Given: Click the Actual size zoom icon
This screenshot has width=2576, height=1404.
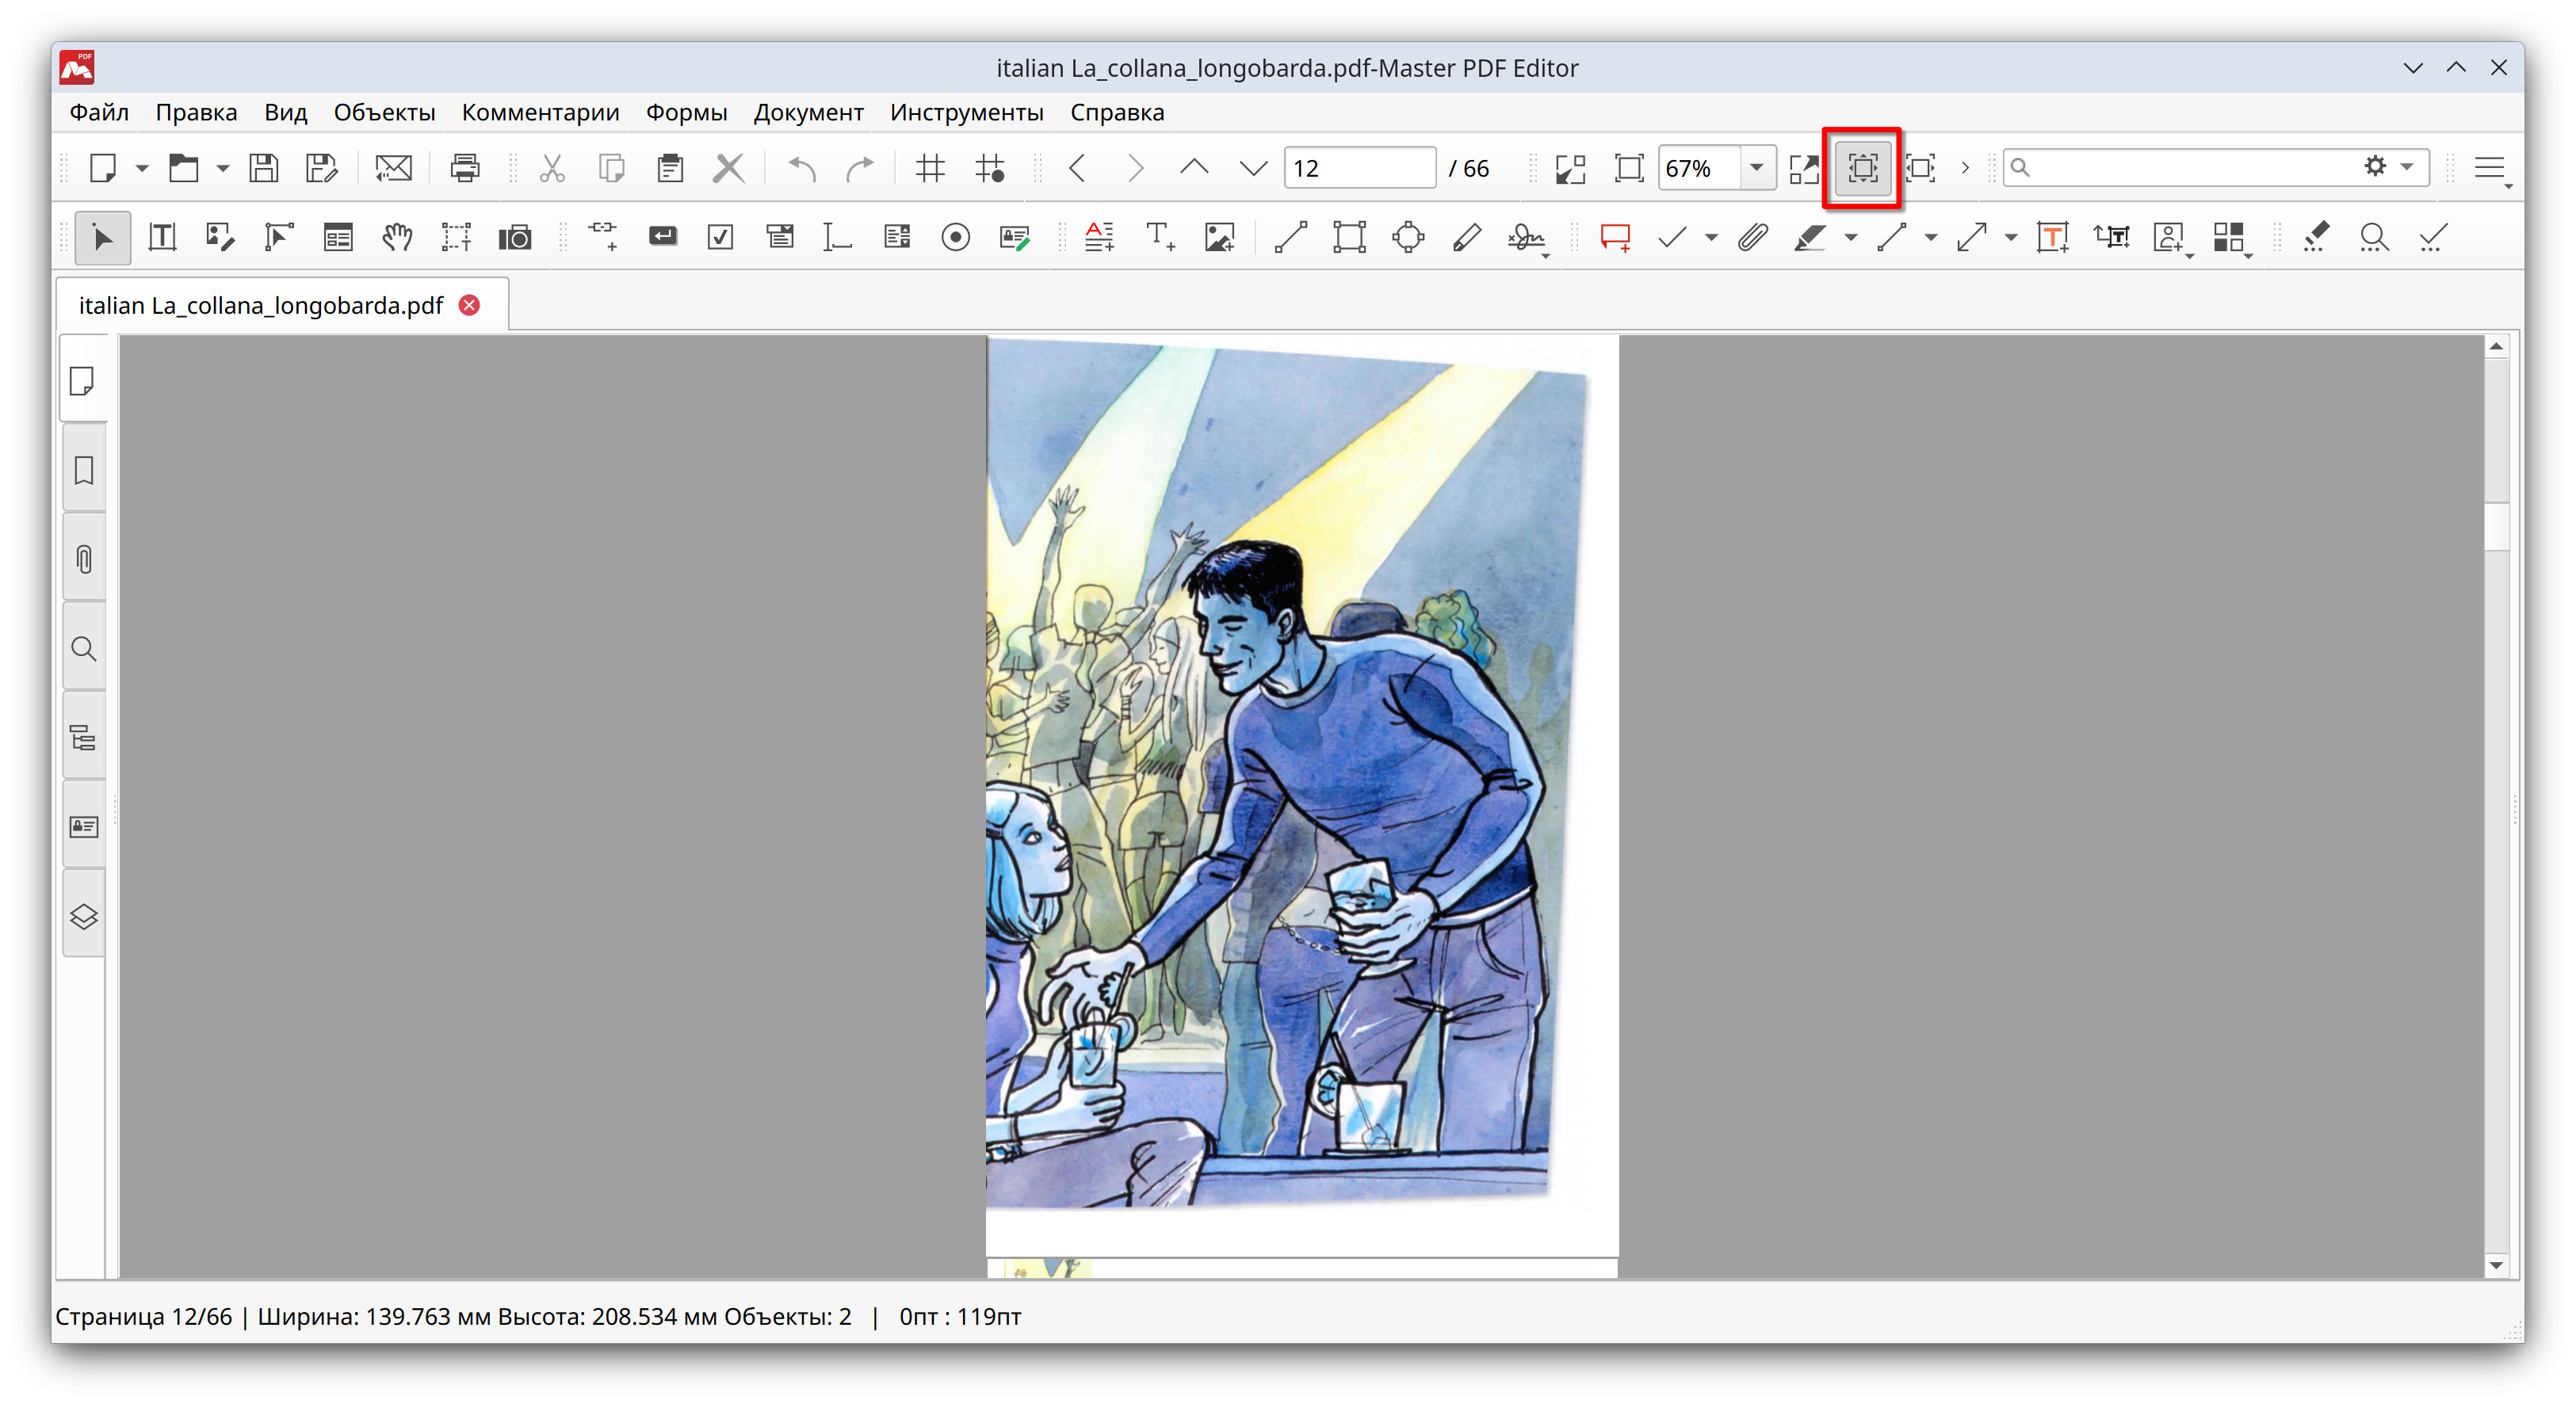Looking at the screenshot, I should point(1629,168).
